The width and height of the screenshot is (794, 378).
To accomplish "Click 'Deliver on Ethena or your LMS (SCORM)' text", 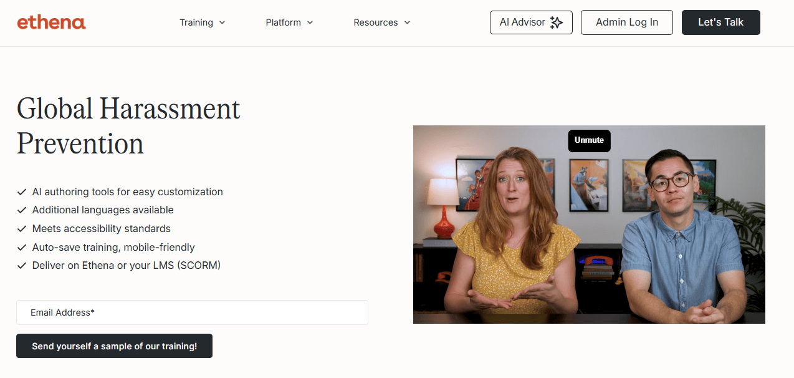I will pos(127,266).
